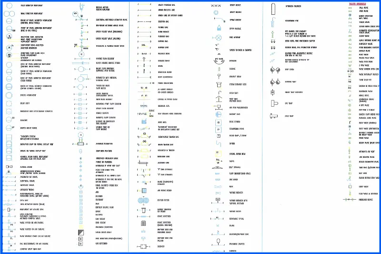This screenshot has height=254, width=381.
Task: Select the 'Angle valve' label
Action: [364, 95]
